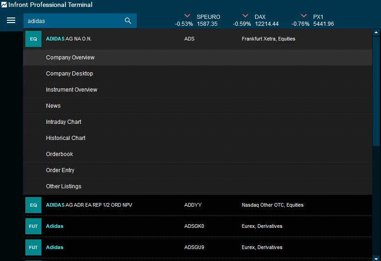Click EQ badge for ADIDAS AG ADR
Viewport: 381px width, 261px height.
click(33, 205)
